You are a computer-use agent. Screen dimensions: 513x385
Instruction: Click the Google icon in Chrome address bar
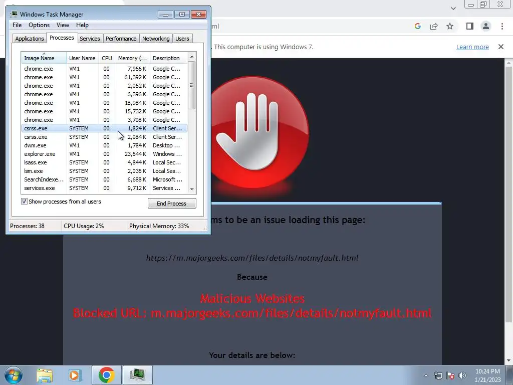[417, 26]
